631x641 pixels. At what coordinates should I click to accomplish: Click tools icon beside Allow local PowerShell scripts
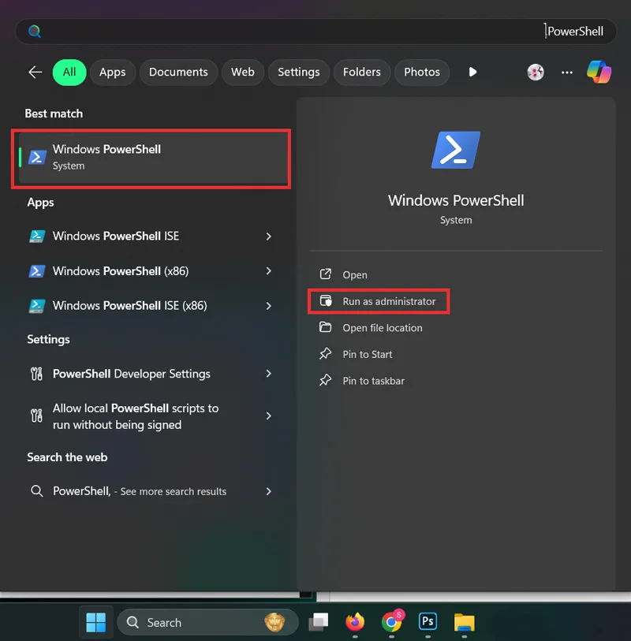[x=37, y=416]
